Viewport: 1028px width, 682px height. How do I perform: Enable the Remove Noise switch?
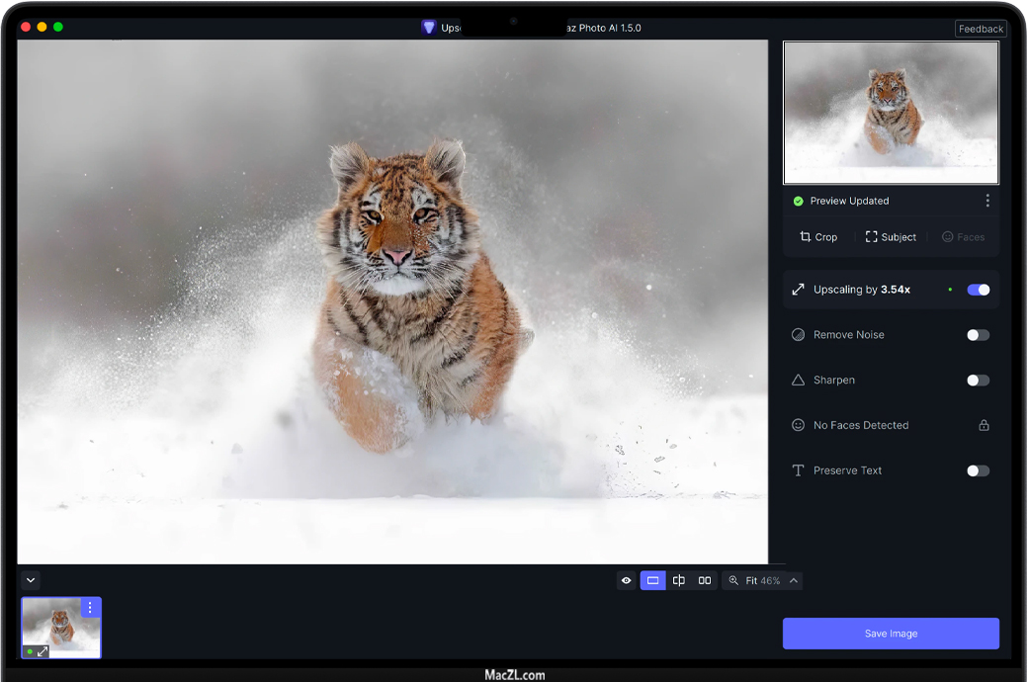[x=978, y=335]
